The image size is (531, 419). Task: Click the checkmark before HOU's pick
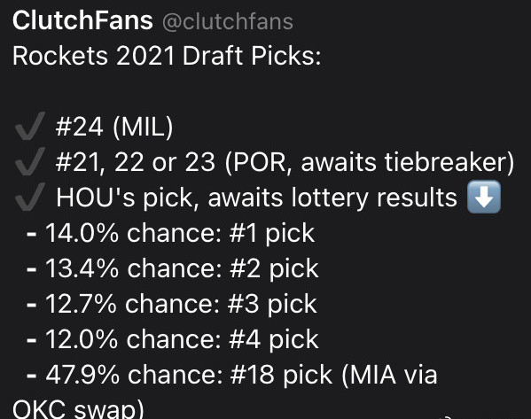click(30, 197)
